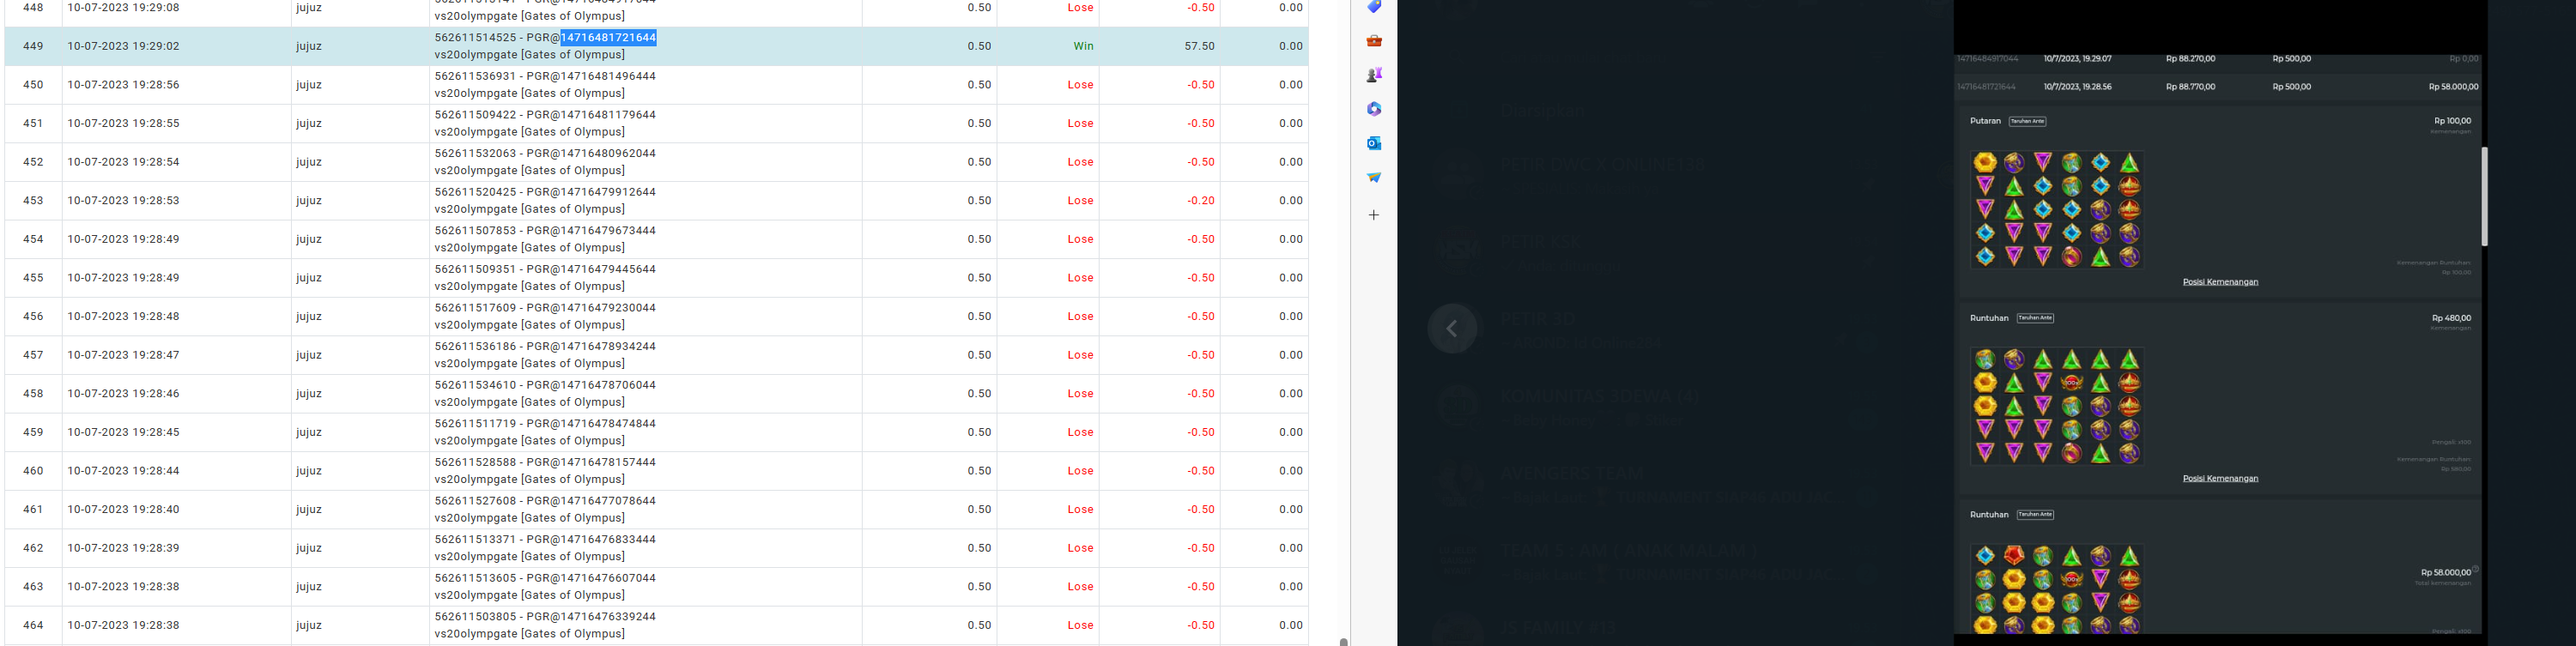Viewport: 2576px width, 646px height.
Task: Click timestamp 10-07-2023 19:28:48
Action: click(x=124, y=317)
